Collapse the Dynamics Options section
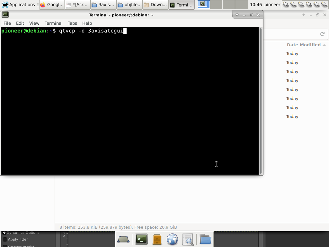This screenshot has width=329, height=247. [4, 233]
